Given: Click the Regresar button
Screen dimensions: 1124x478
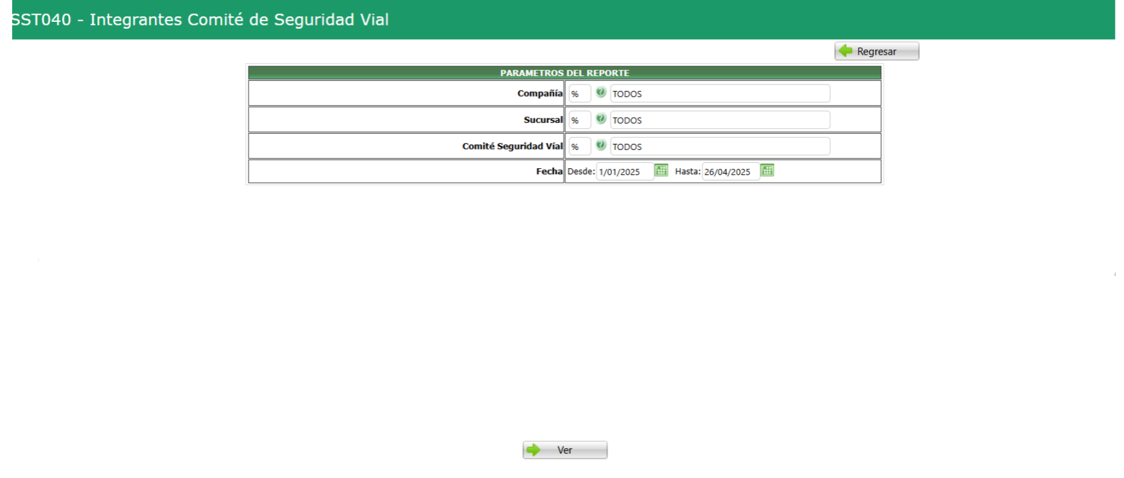Looking at the screenshot, I should (x=876, y=51).
